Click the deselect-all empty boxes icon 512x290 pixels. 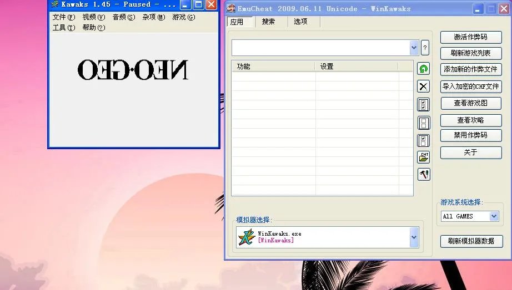pyautogui.click(x=424, y=123)
